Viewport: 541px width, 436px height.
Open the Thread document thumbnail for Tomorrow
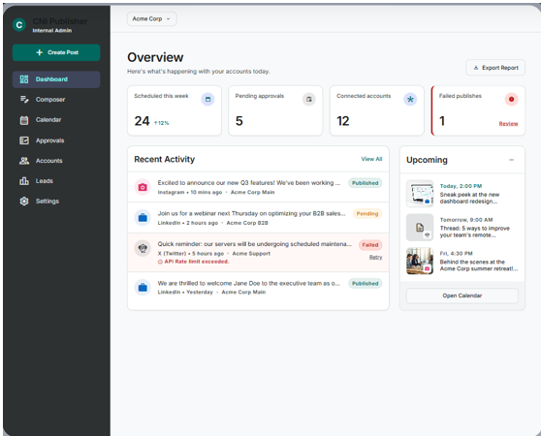(x=420, y=227)
